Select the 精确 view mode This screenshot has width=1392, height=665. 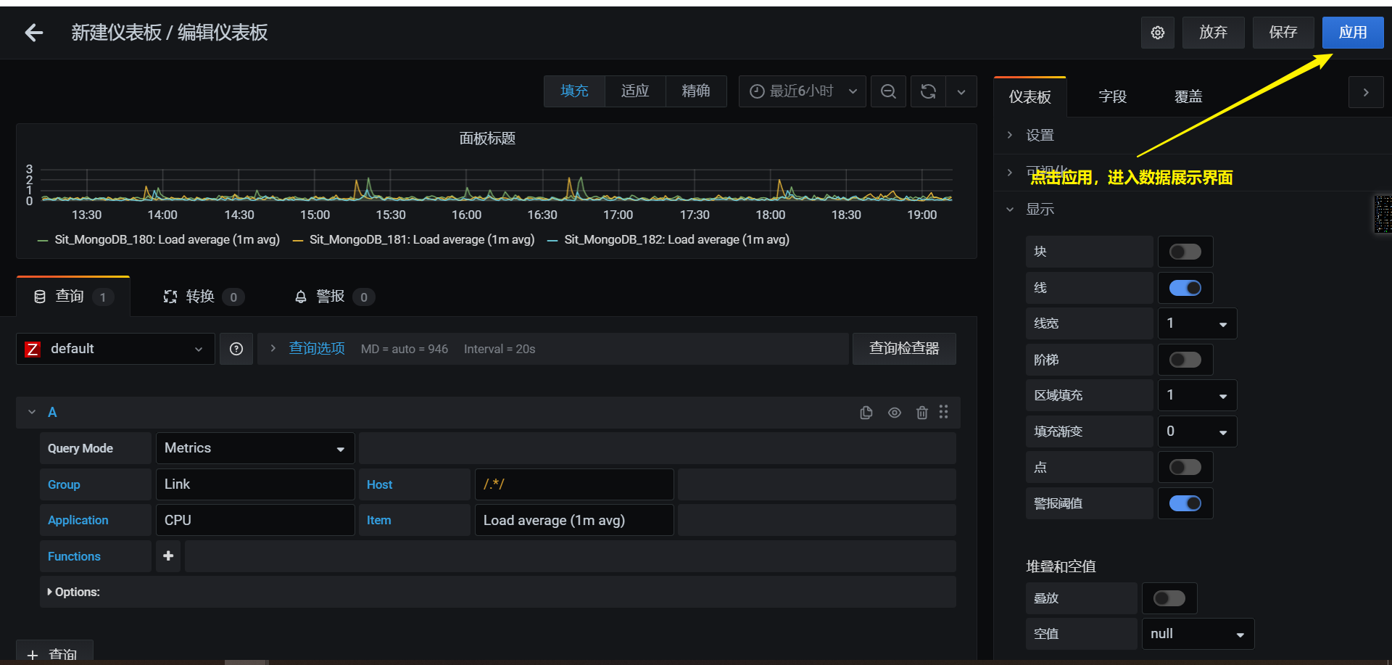pos(696,91)
